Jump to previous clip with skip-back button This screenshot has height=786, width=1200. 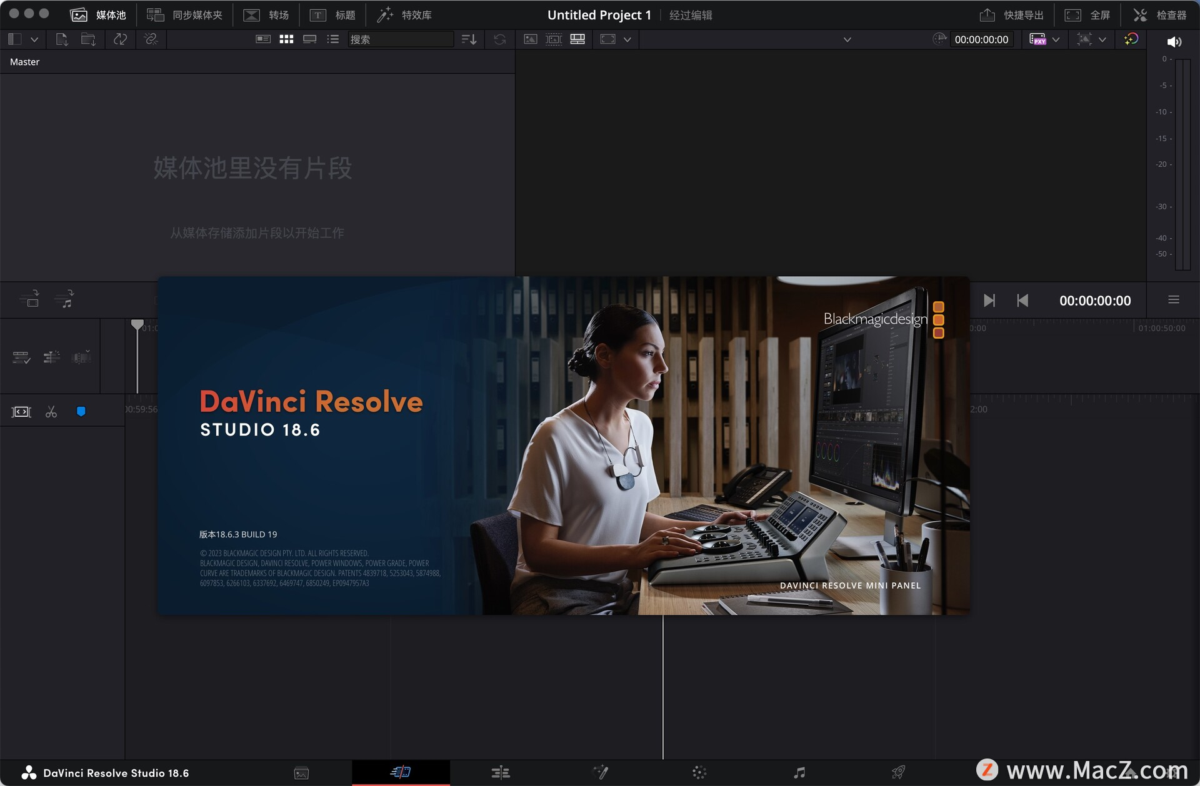1022,301
